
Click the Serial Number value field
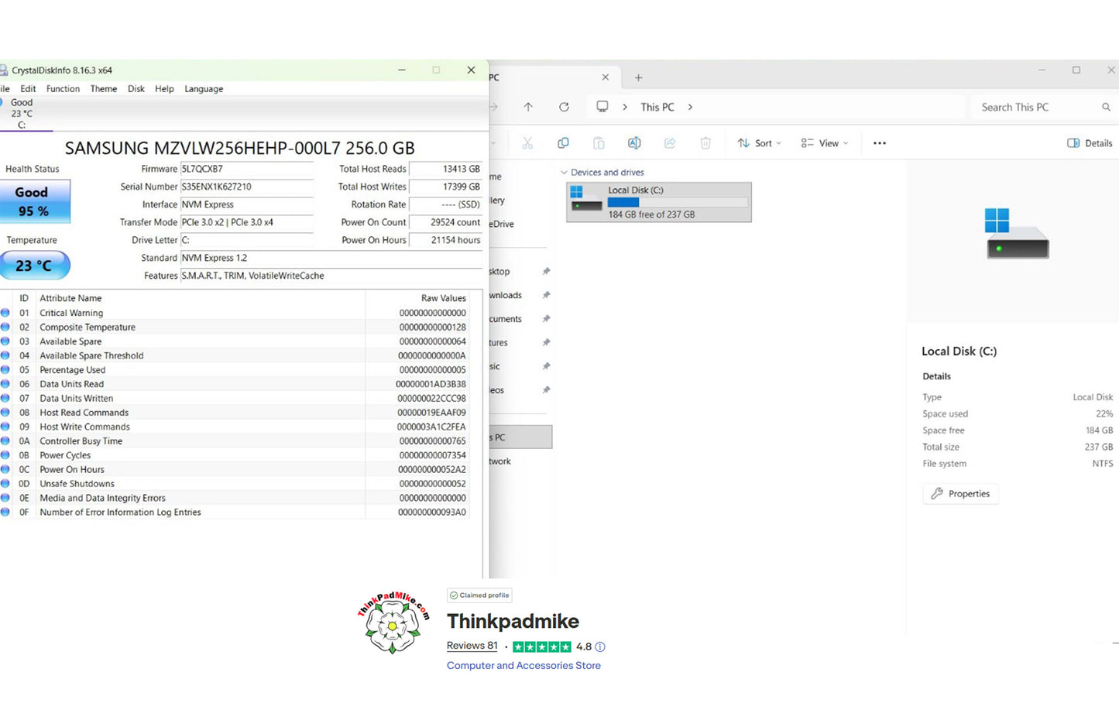click(x=246, y=187)
